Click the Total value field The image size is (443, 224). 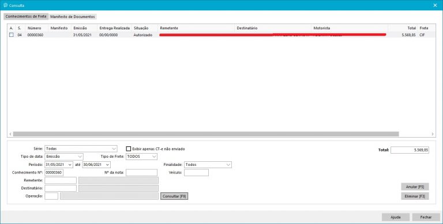(410, 150)
